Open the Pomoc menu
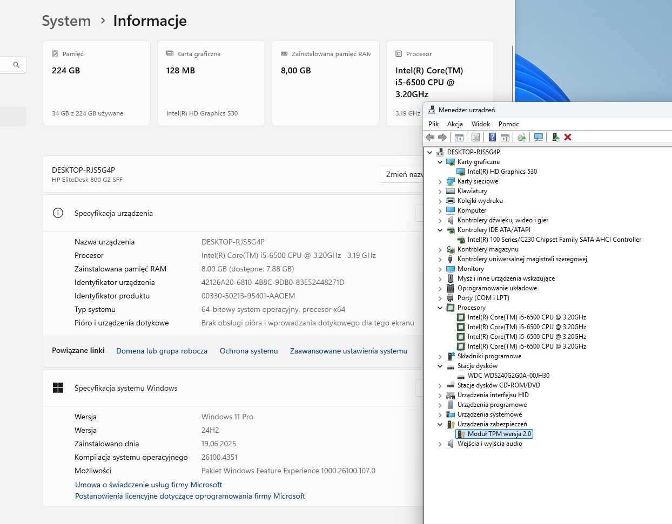Viewport: 672px width, 524px height. [x=508, y=124]
